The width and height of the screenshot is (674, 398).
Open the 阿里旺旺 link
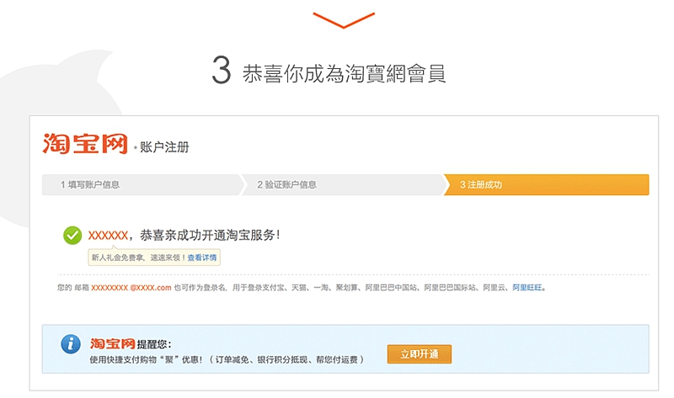tap(528, 288)
